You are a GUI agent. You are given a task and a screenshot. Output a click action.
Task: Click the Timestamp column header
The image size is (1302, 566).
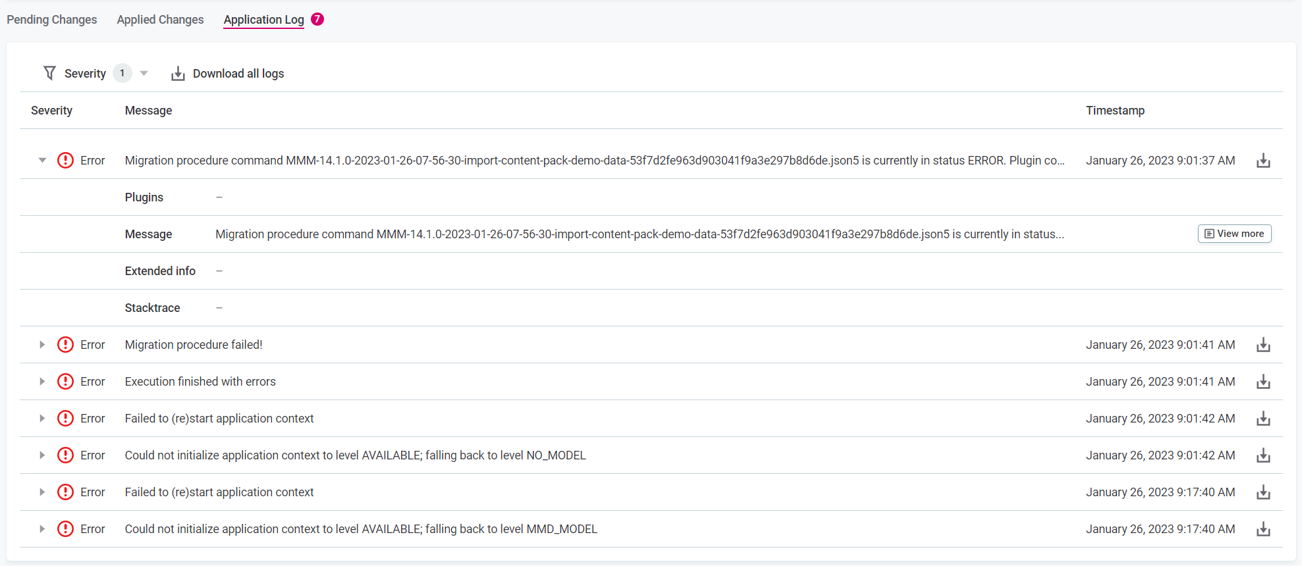pos(1115,111)
